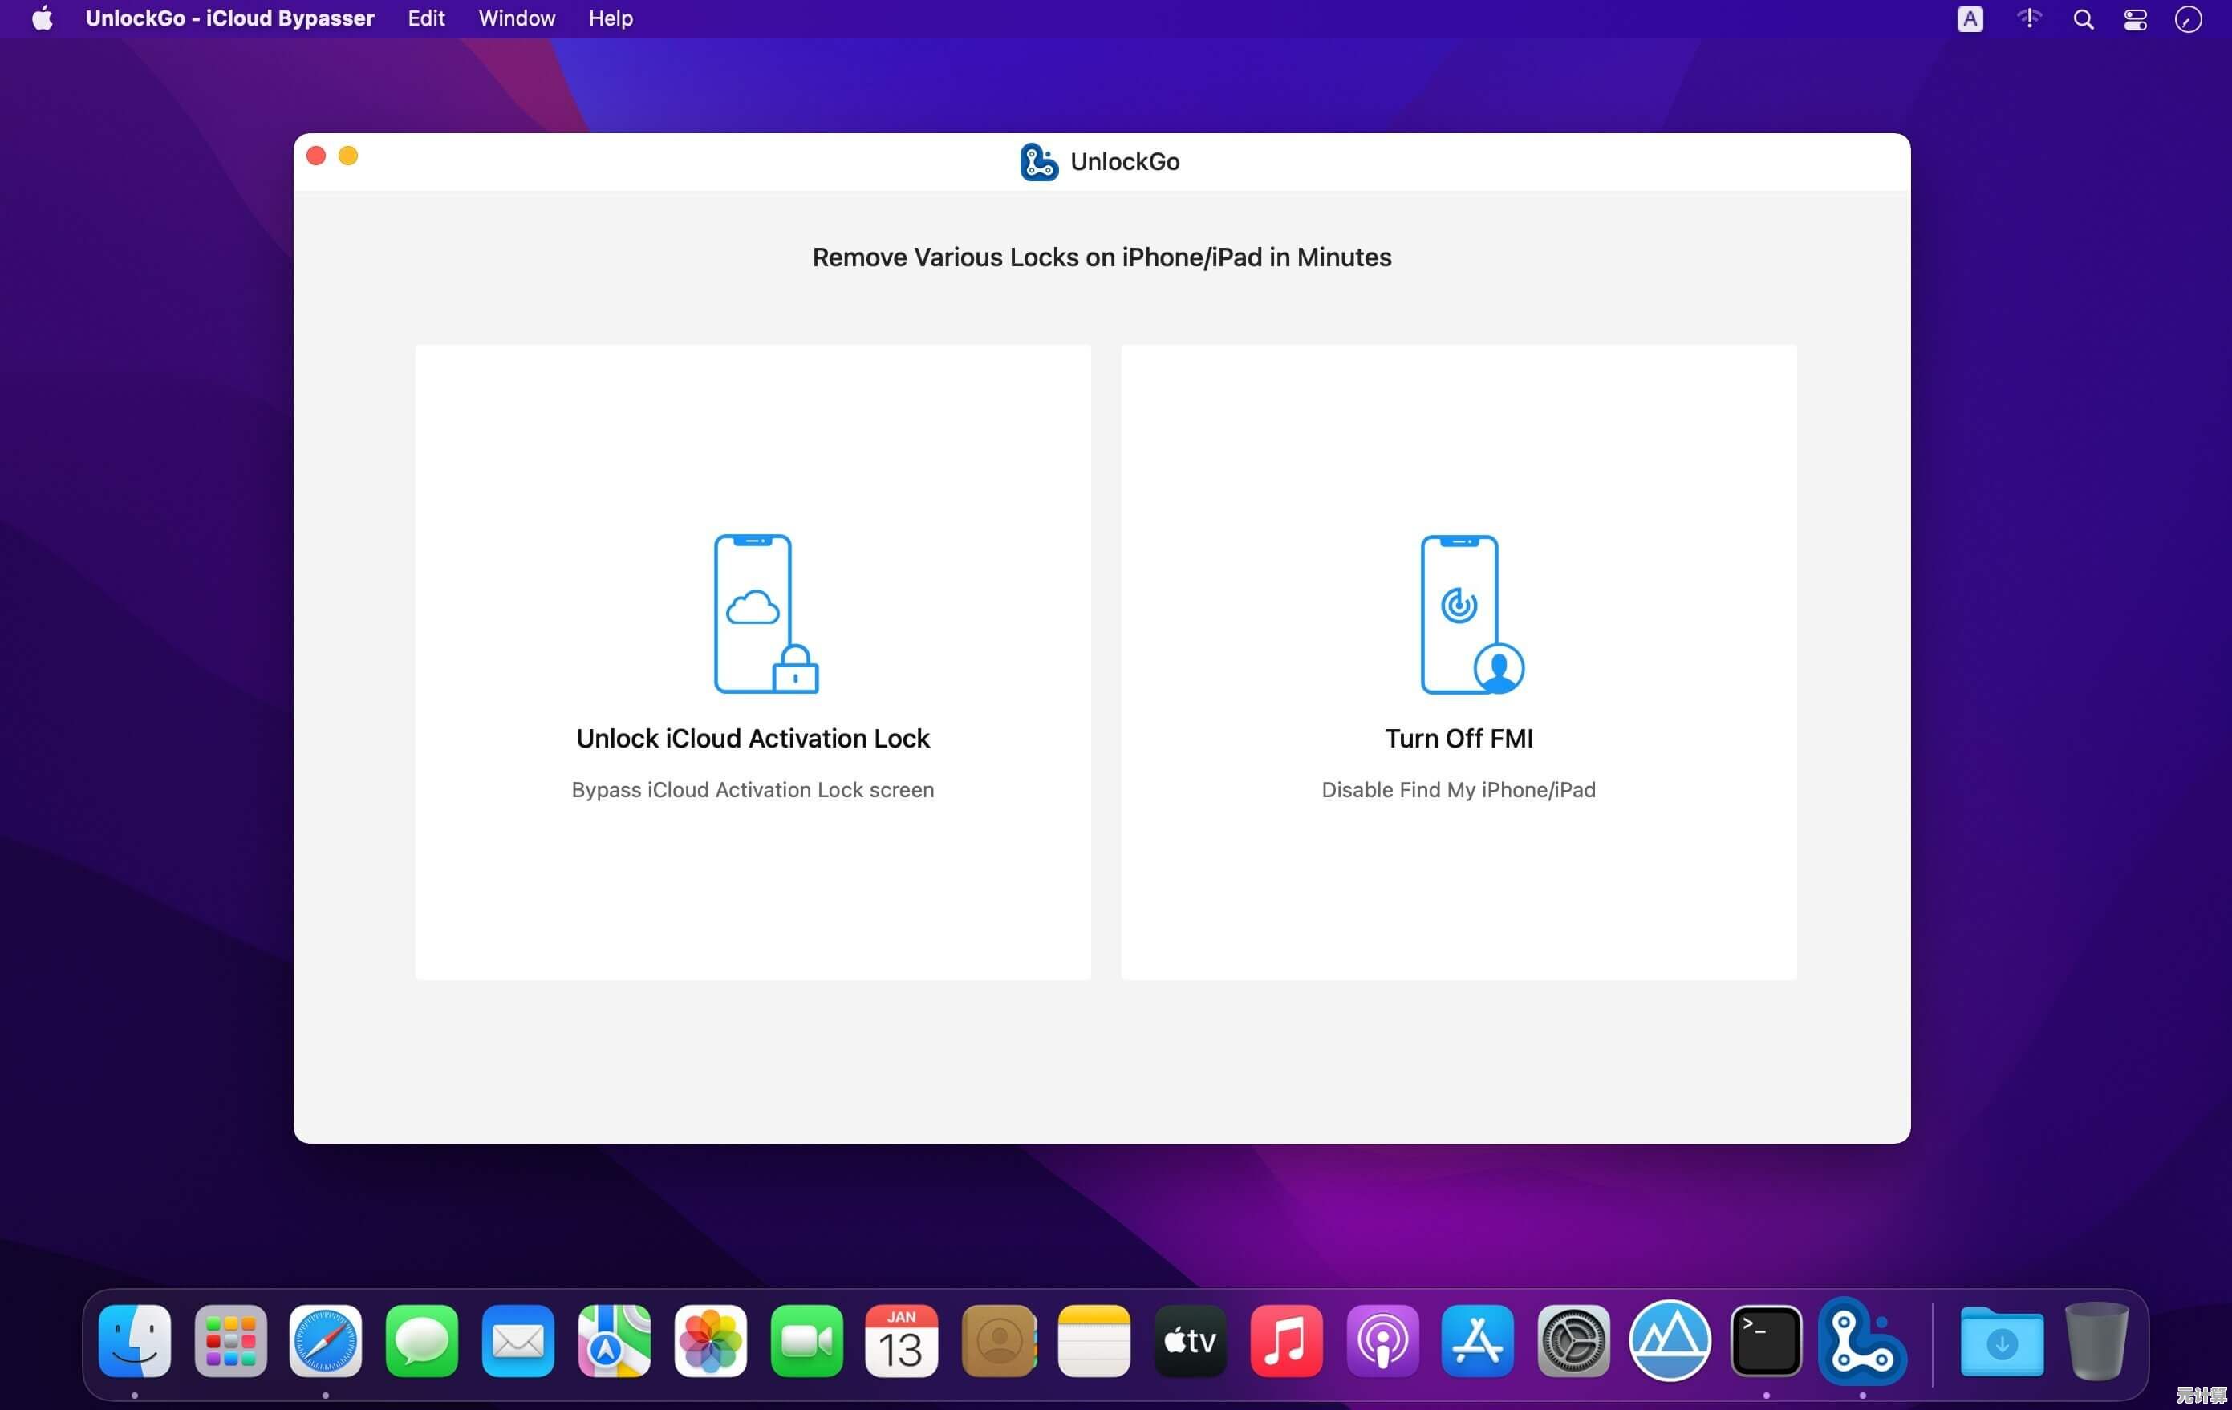Open Mail from the Dock
2232x1410 pixels.
coord(518,1340)
